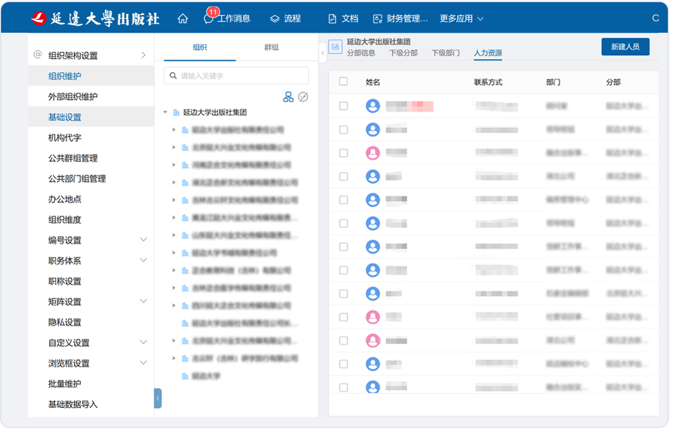675x435 pixels.
Task: Click the refresh icon in top bar
Action: point(655,18)
